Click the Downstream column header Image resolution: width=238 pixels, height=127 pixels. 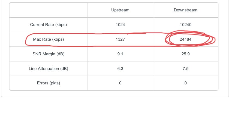click(x=185, y=10)
